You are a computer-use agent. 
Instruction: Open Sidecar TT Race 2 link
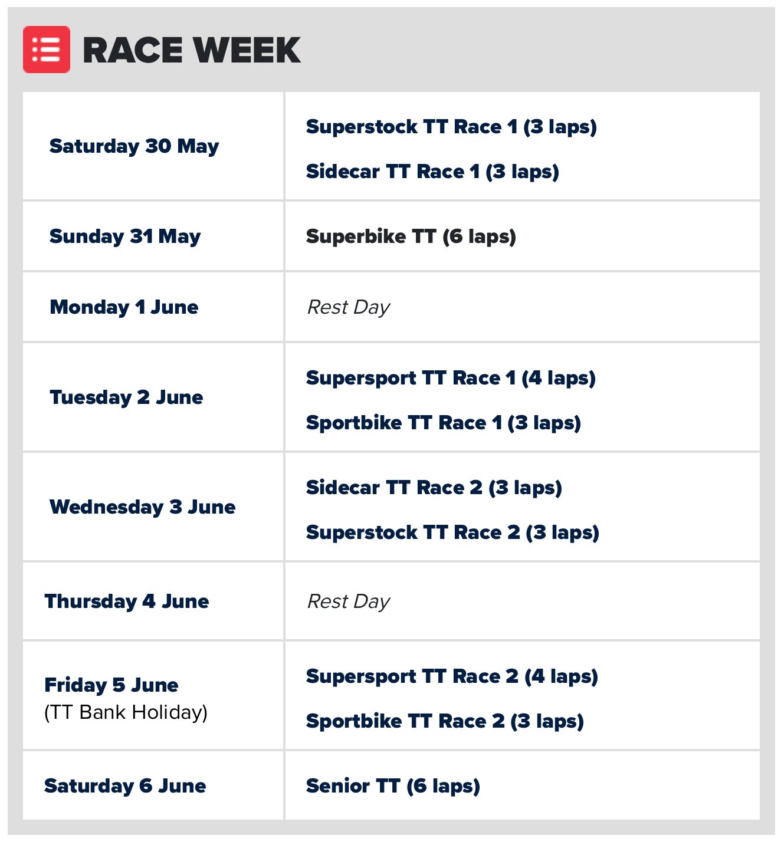click(434, 488)
